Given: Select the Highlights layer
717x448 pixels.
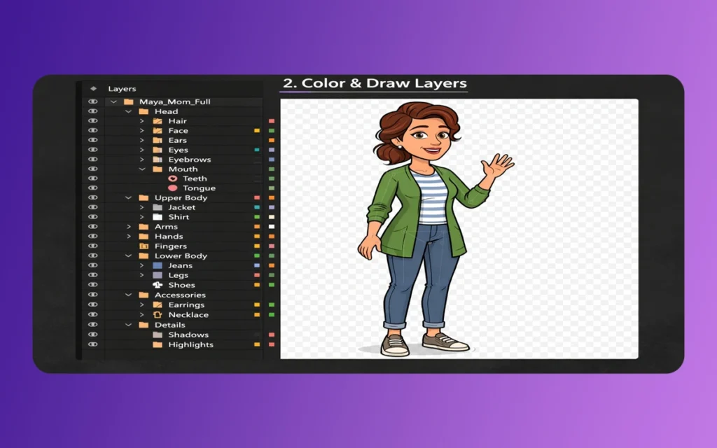Looking at the screenshot, I should click(x=190, y=344).
